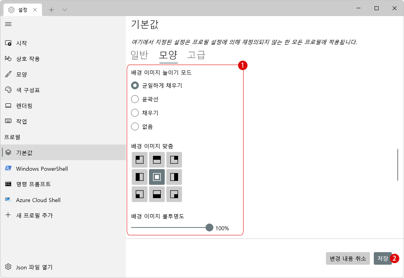Image resolution: width=404 pixels, height=278 pixels.
Task: Click the plus icon beside 새 프로필 추가
Action: tap(8, 215)
